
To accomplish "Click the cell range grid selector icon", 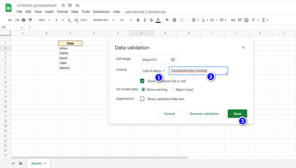I will click(173, 60).
